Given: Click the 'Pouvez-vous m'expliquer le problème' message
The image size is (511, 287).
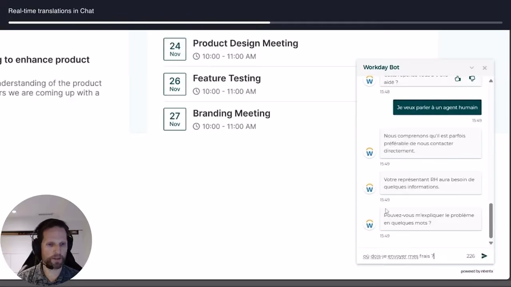Looking at the screenshot, I should click(430, 219).
